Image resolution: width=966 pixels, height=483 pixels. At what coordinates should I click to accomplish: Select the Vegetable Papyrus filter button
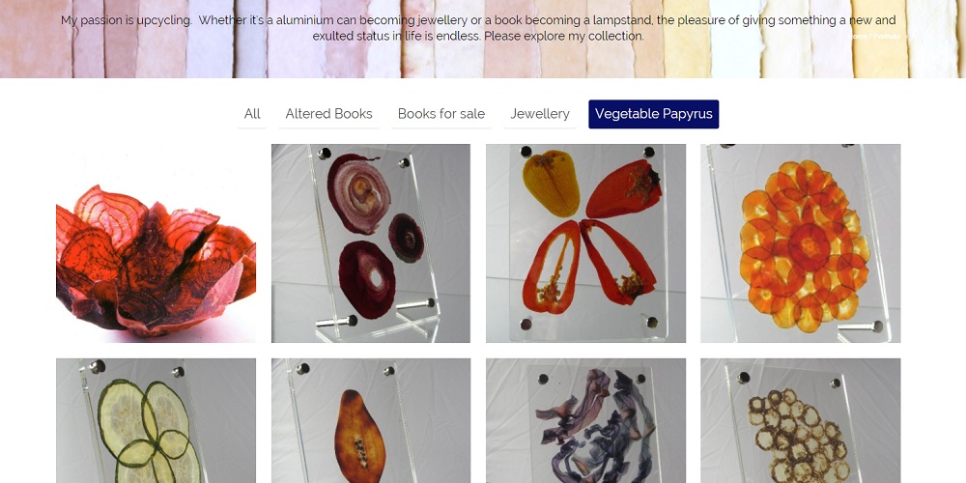[654, 114]
